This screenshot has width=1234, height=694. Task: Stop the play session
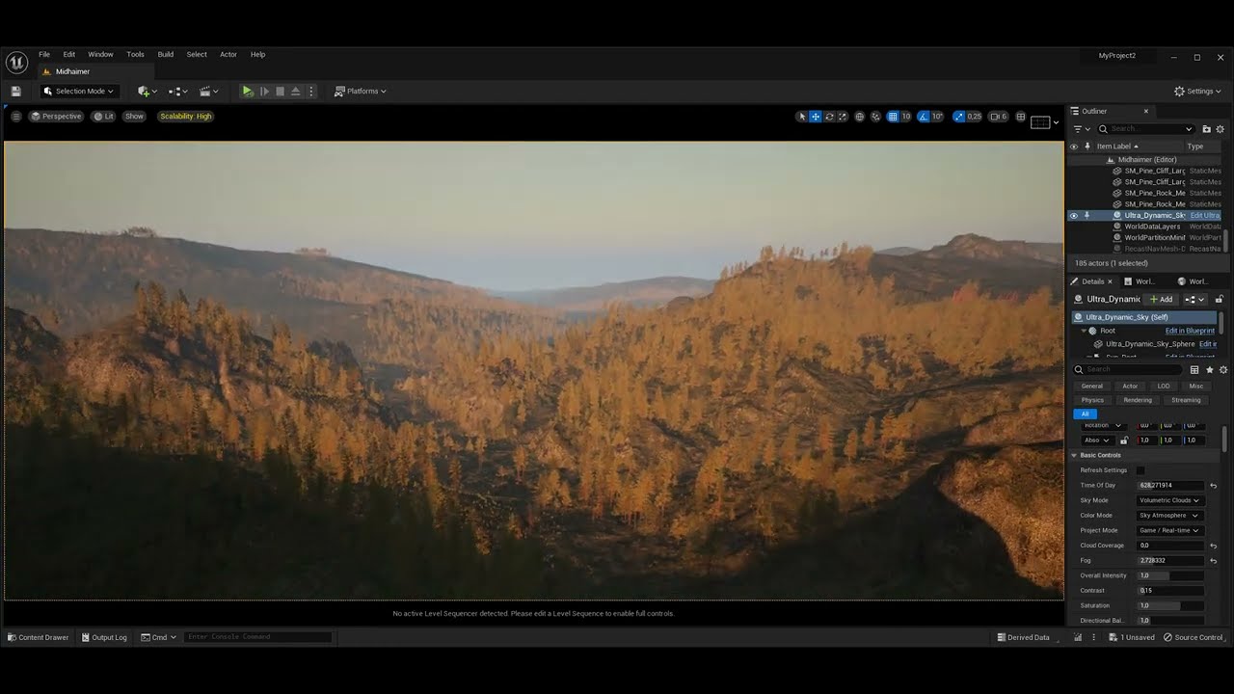(280, 91)
